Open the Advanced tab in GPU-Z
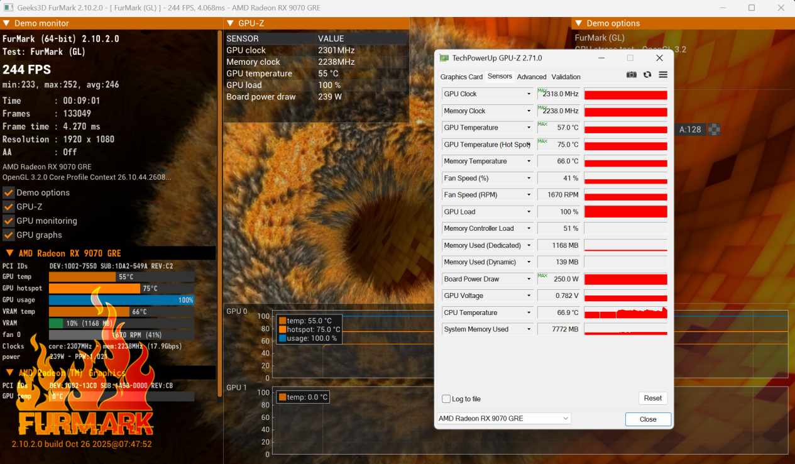Image resolution: width=795 pixels, height=464 pixels. [532, 77]
